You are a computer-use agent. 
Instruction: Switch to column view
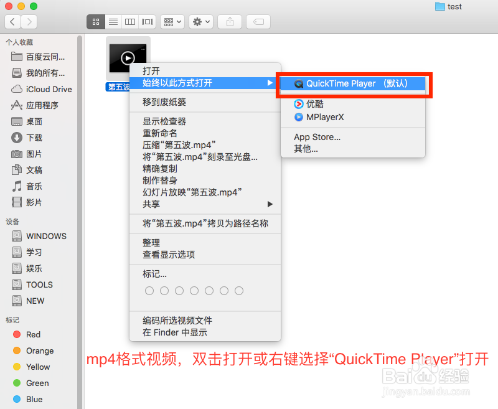point(130,22)
